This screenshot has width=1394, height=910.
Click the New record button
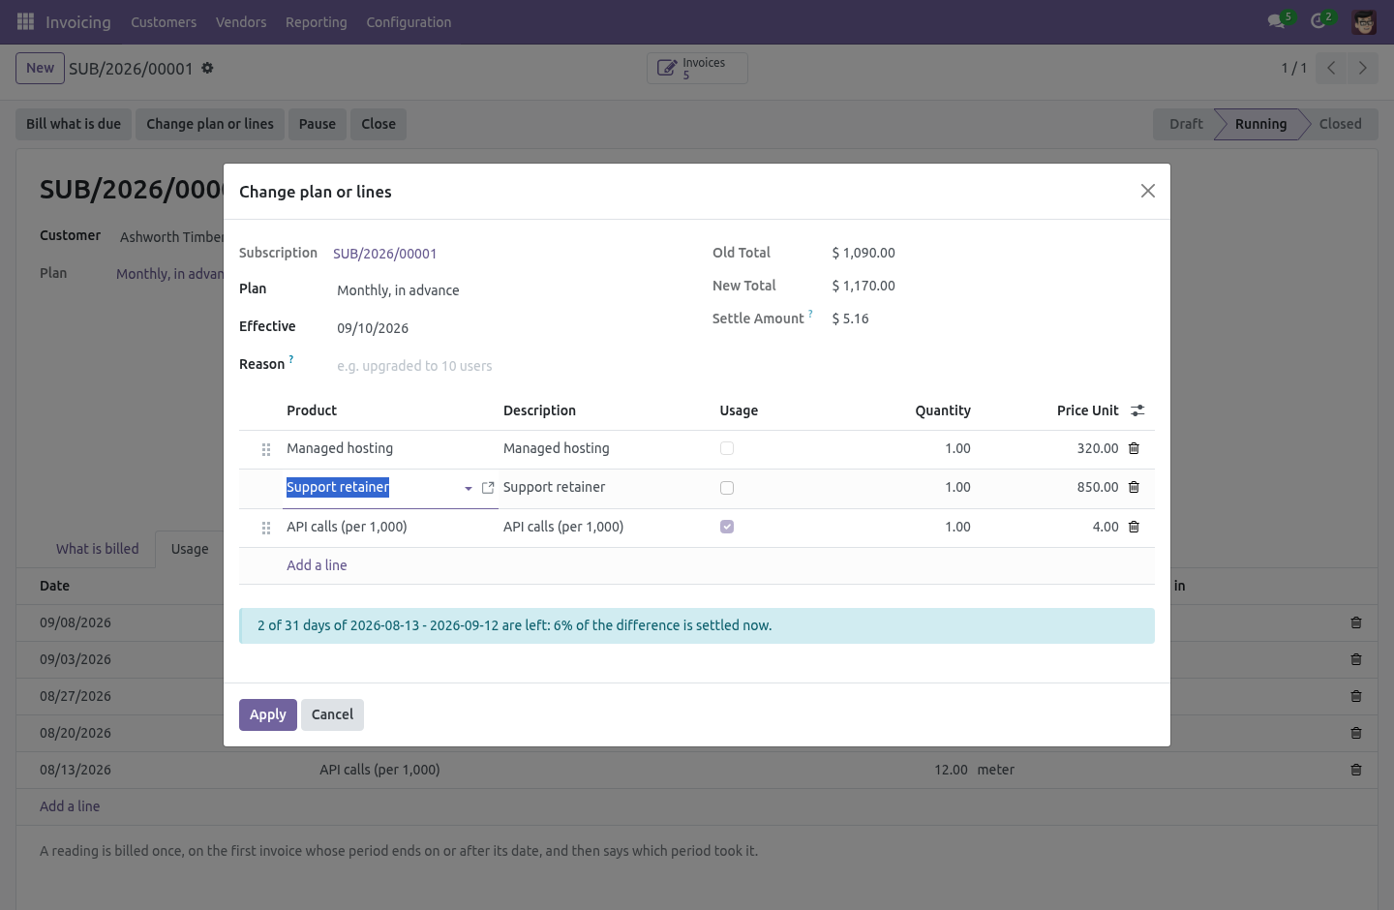coord(40,68)
